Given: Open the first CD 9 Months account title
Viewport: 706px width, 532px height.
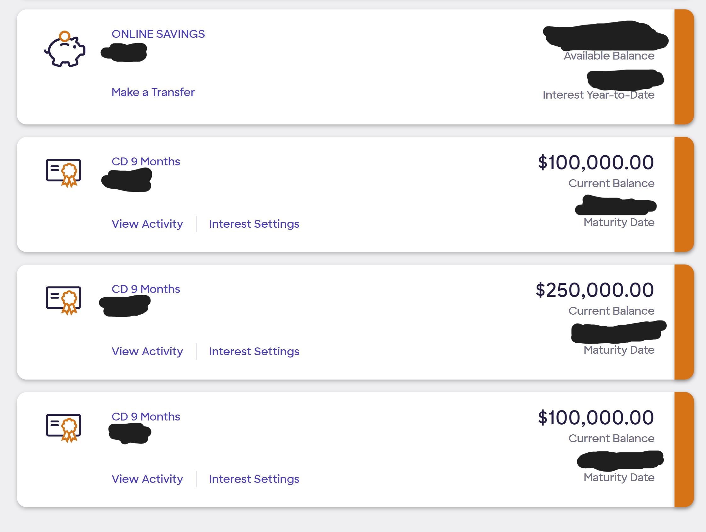Looking at the screenshot, I should [145, 162].
